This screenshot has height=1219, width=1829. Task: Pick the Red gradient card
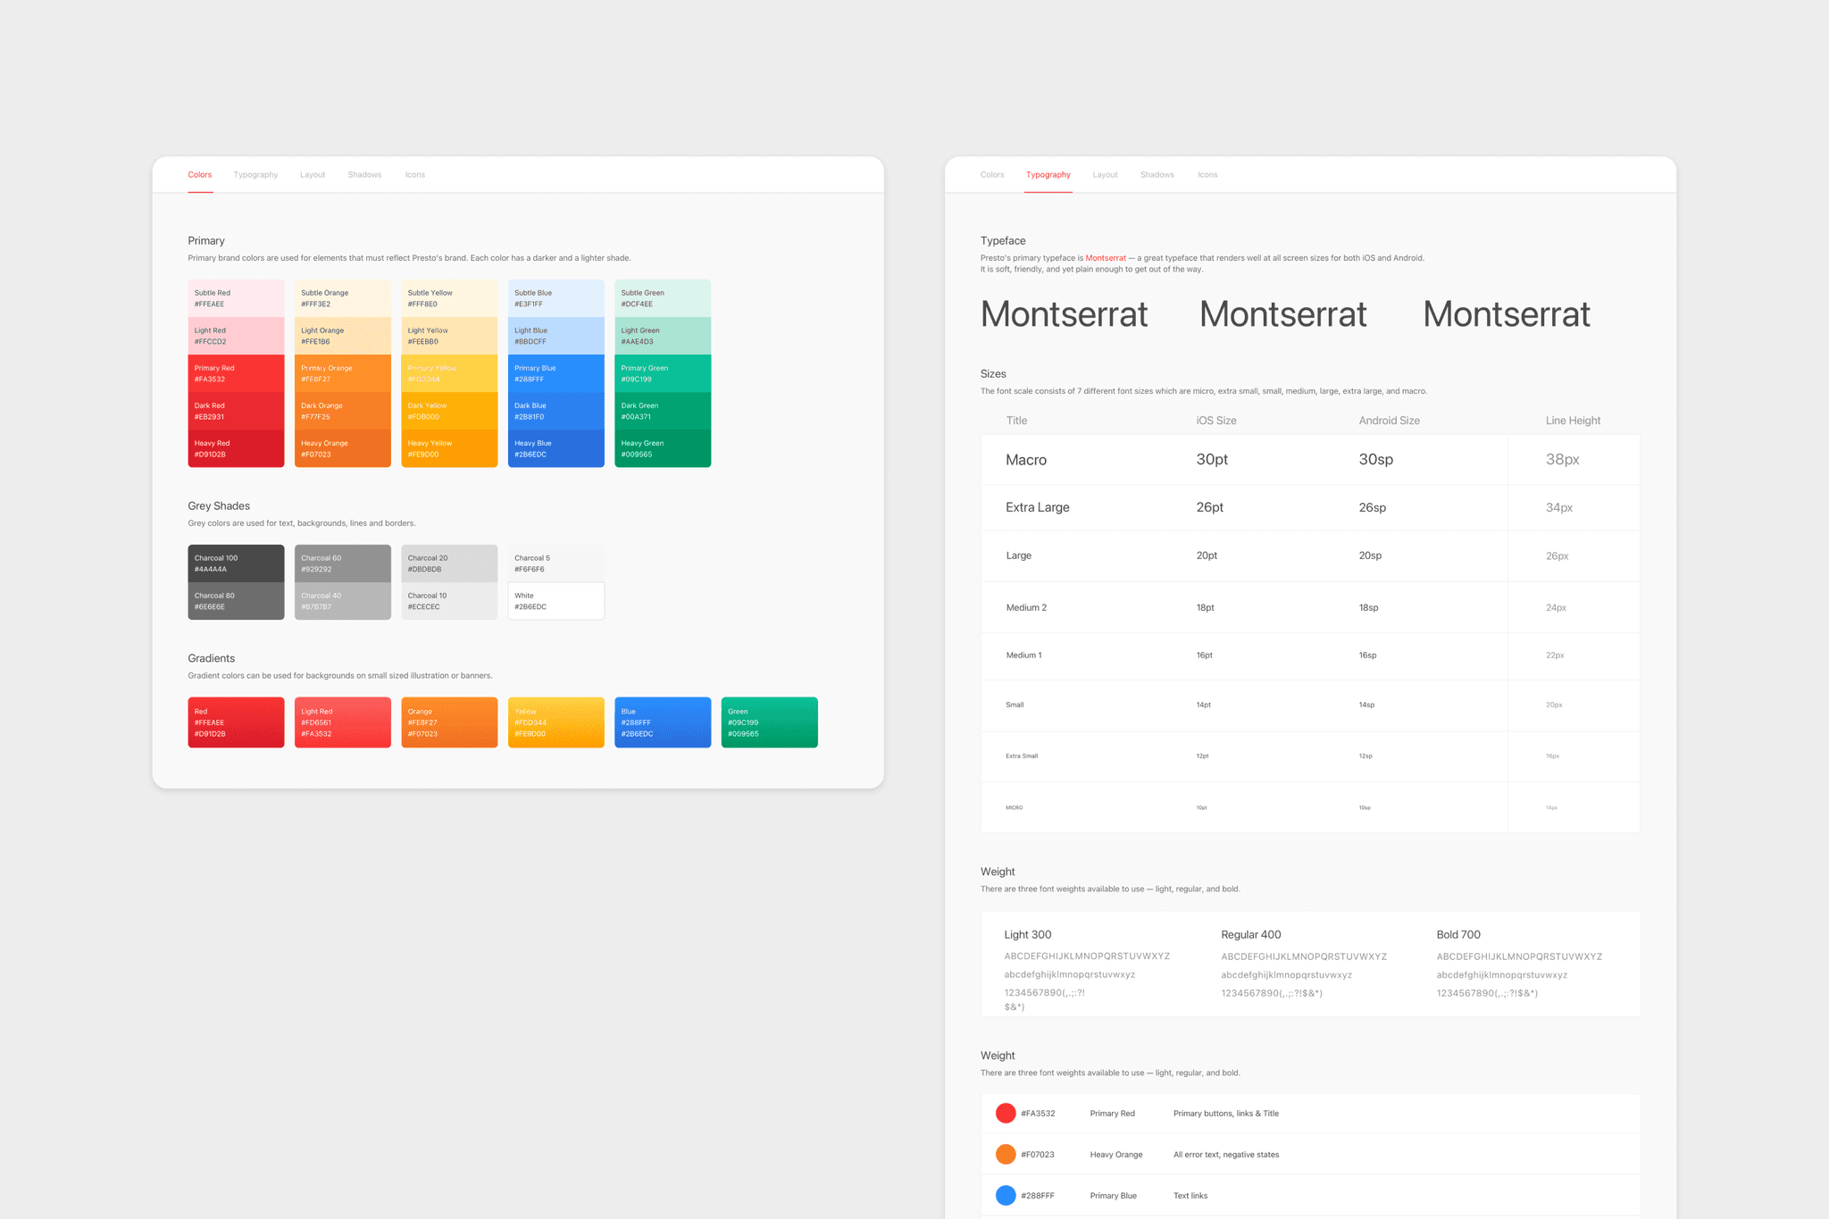pos(236,722)
